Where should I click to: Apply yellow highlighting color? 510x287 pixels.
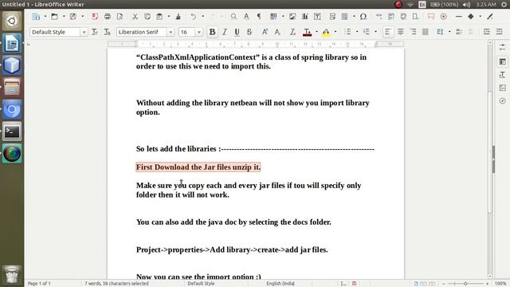click(326, 32)
